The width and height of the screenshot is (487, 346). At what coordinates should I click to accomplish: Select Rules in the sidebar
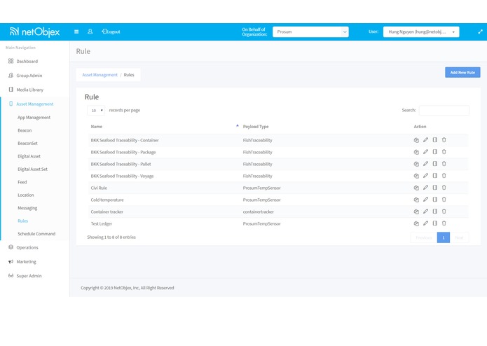coord(22,221)
